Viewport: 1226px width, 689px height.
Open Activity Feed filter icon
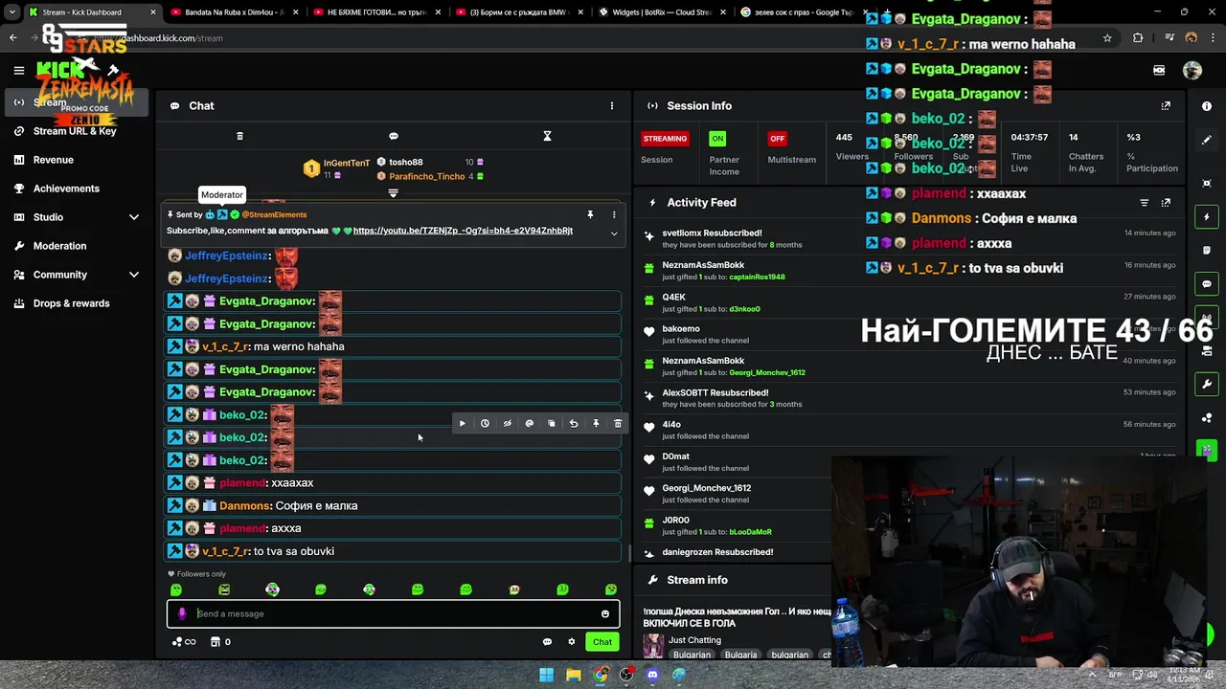click(x=1144, y=203)
